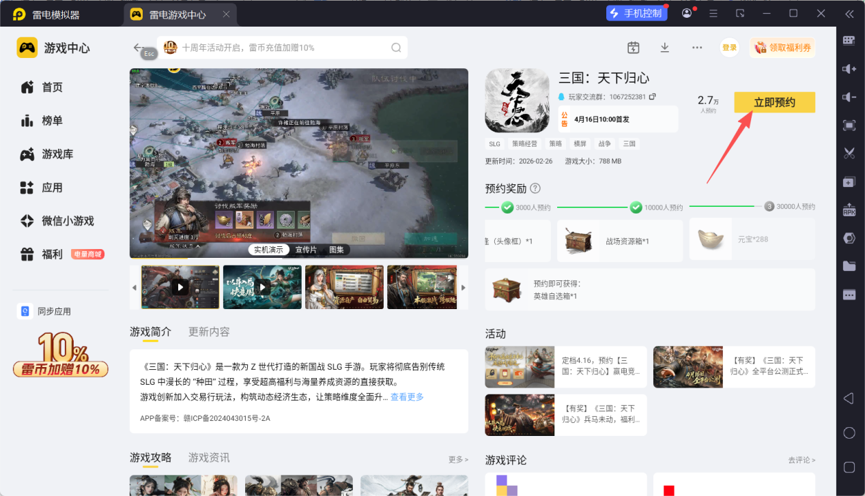Switch to 游戏资讯 tab
Screen dimensions: 865x496
pos(209,457)
